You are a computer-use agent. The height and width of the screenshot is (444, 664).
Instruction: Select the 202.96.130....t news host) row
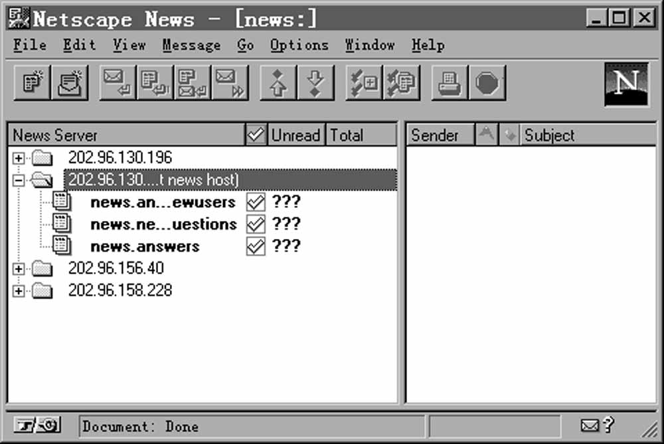click(230, 180)
